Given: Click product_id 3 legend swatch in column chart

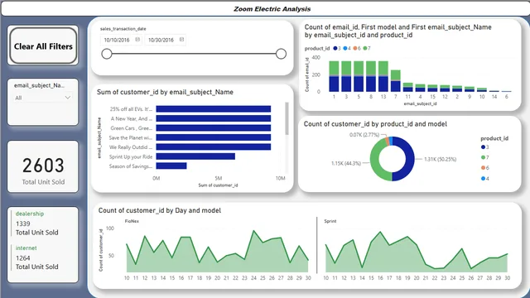Looking at the screenshot, I should point(335,48).
